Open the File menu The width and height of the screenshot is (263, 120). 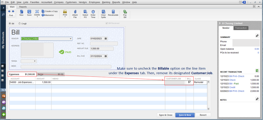7,2
